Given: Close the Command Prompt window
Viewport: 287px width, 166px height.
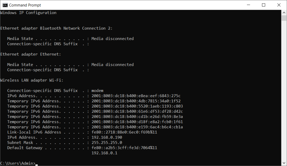Looking at the screenshot, I should tap(278, 5).
